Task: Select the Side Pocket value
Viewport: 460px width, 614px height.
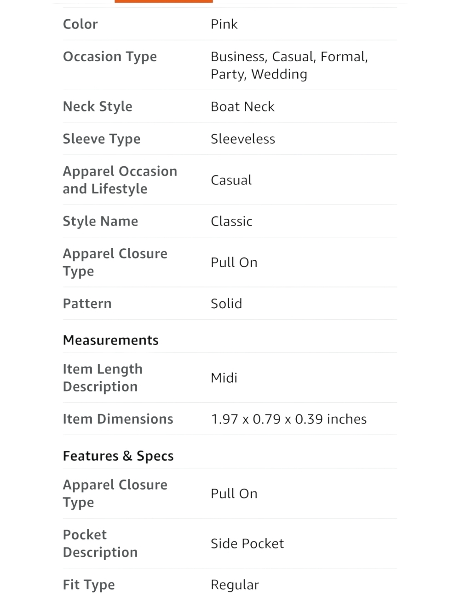Action: pyautogui.click(x=247, y=544)
